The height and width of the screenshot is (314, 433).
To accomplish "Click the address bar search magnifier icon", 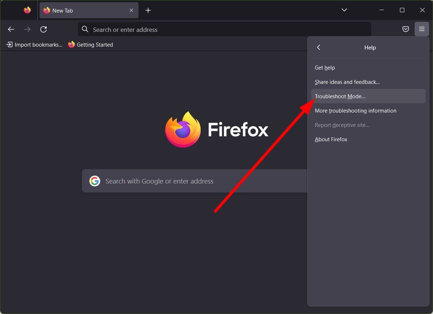I will coord(85,29).
